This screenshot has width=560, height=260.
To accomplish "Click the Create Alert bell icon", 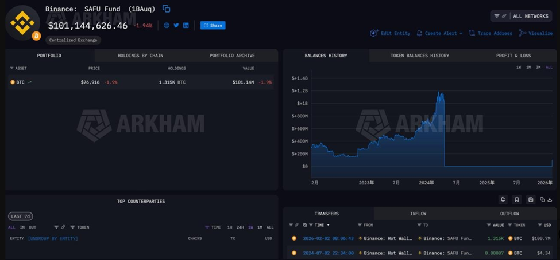I will [x=420, y=33].
